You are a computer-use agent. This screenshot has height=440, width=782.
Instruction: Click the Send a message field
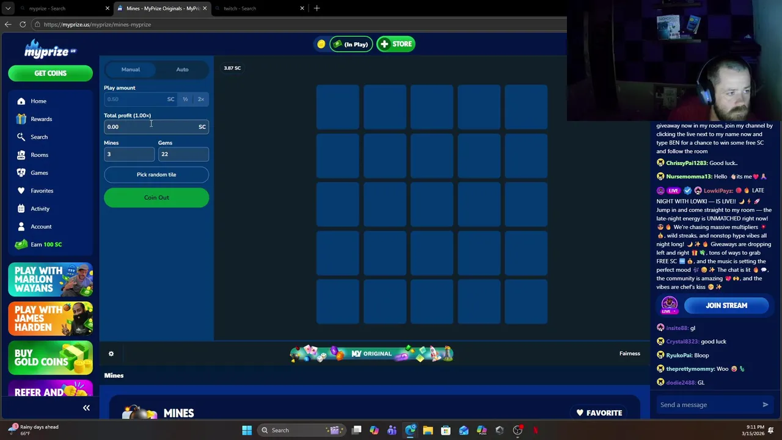tap(707, 405)
